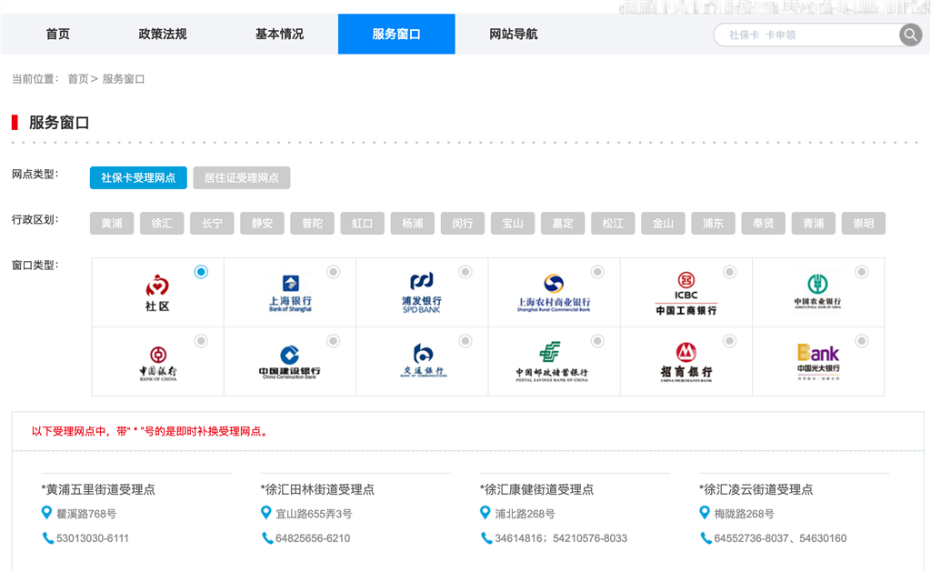Select the 中国建设银行 radio button
The image size is (931, 572).
tap(334, 341)
